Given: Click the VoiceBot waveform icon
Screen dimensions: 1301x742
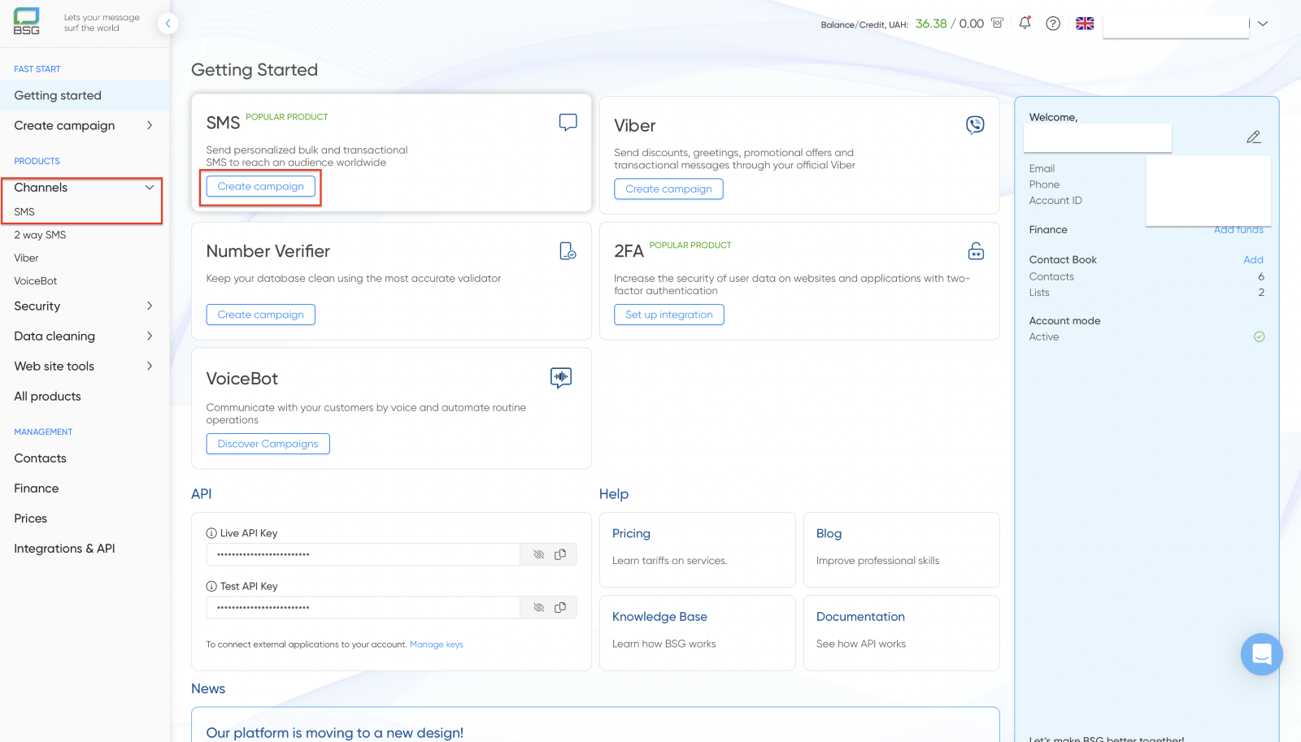Looking at the screenshot, I should 561,378.
